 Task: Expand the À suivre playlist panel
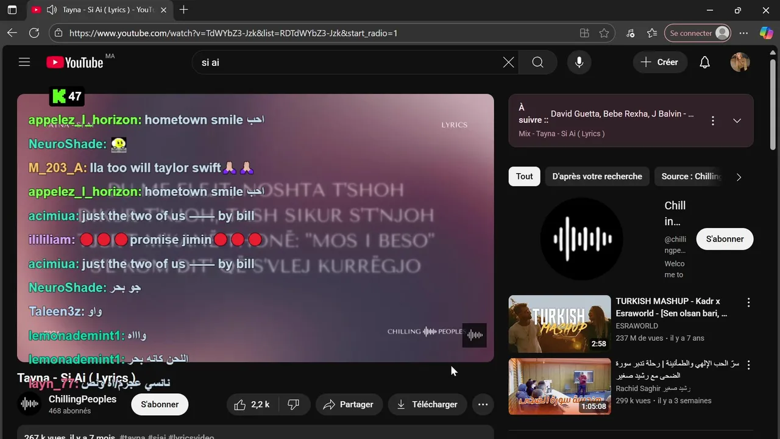(x=737, y=121)
